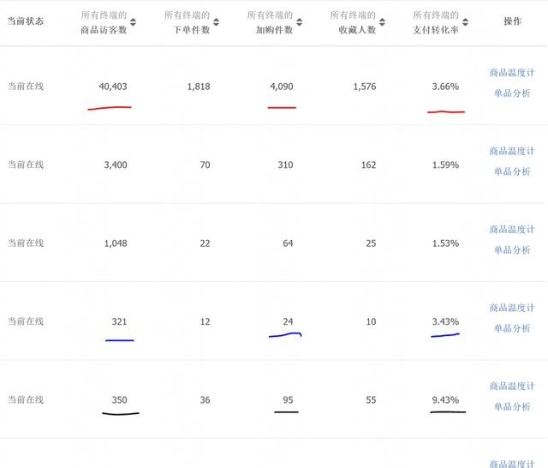Click the 商品访客数 header label

(x=104, y=30)
